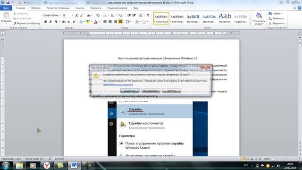Click the text effects glowing A icon
The width and height of the screenshot is (302, 170).
point(81,22)
